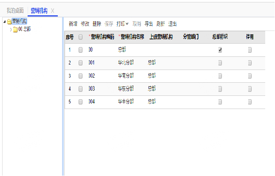Check the row selection box for 华北分部
Viewport: 275px width, 176px height.
tap(81, 63)
